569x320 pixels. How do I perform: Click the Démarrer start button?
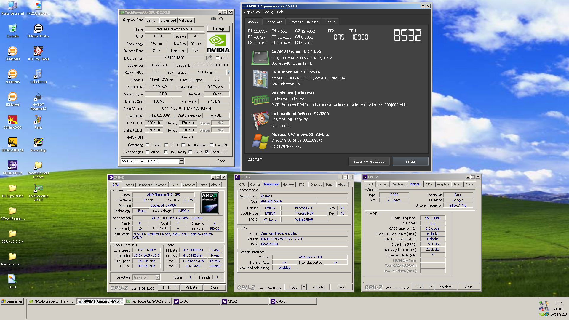pos(12,301)
